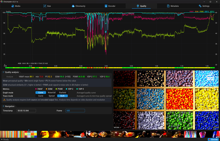Screen dimensions: 220x141
Task: Select Both trace mode
Action: click(x=62, y=96)
